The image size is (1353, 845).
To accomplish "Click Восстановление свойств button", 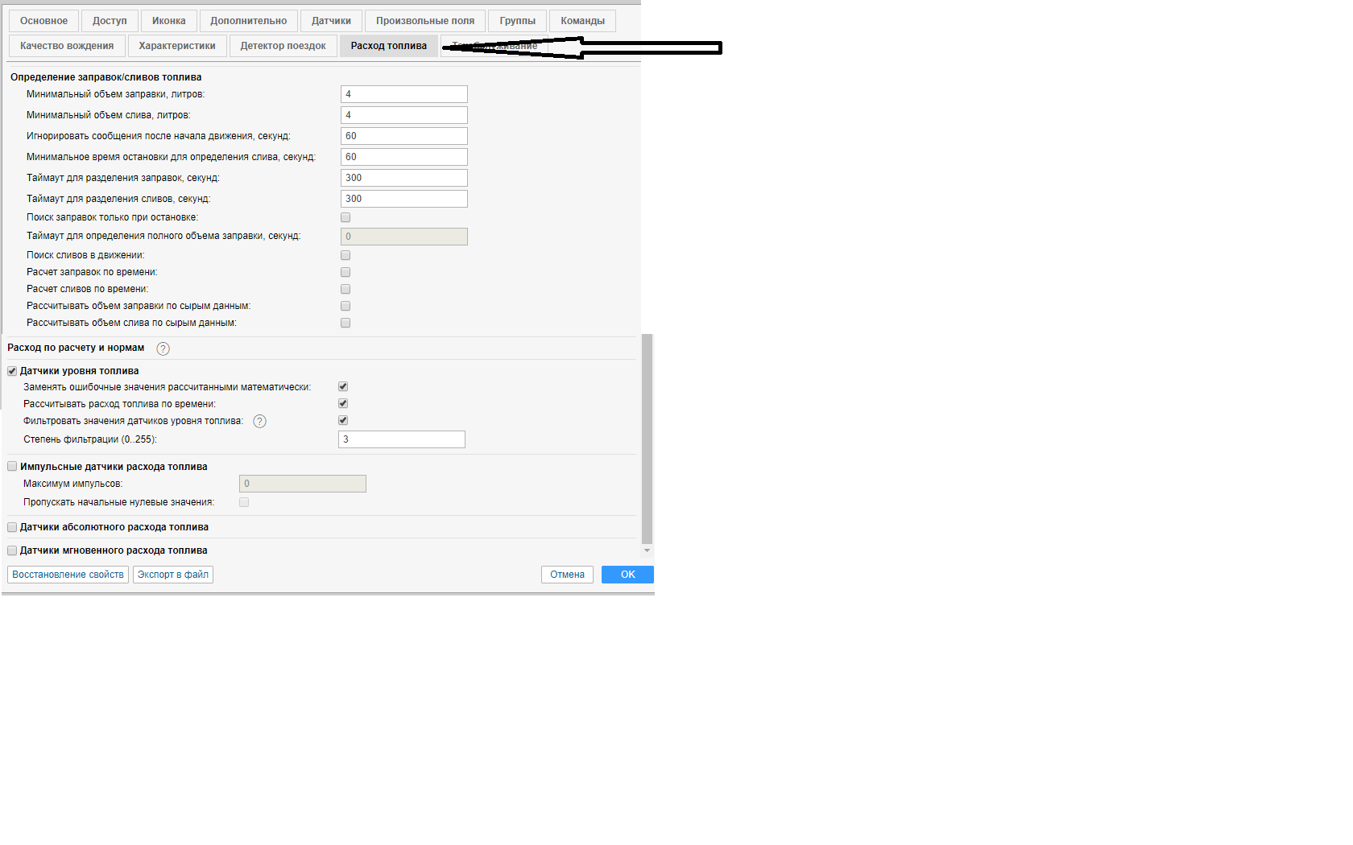I will pyautogui.click(x=68, y=575).
